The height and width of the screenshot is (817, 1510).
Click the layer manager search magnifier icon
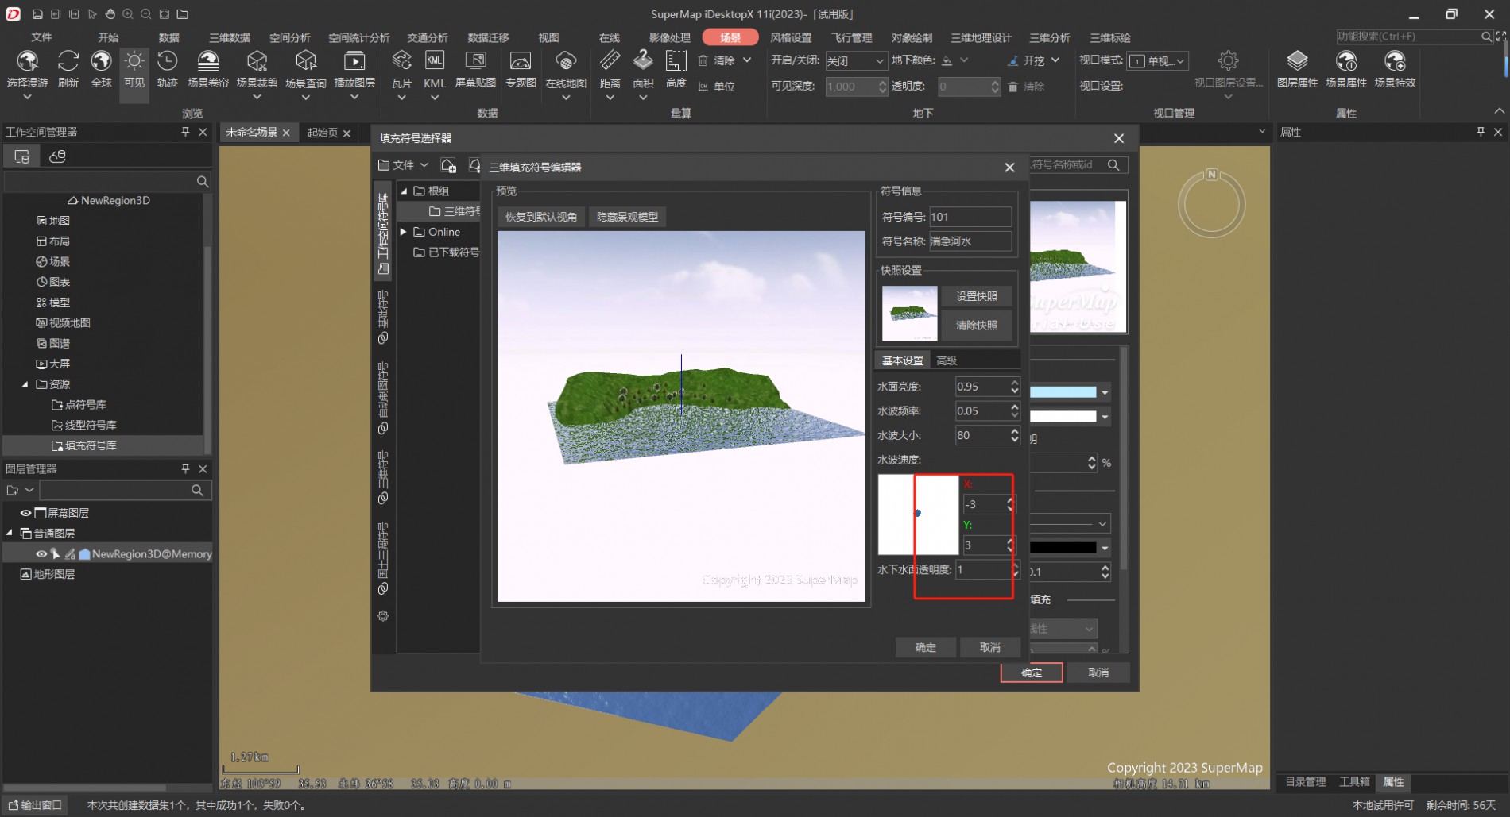tap(197, 491)
